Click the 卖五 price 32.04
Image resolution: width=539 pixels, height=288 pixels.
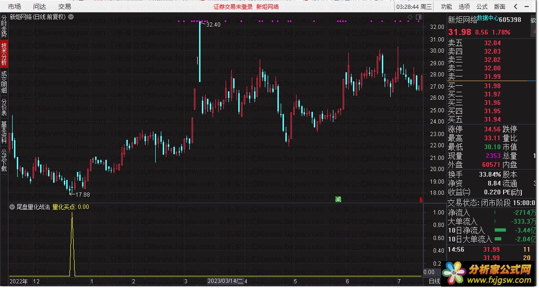click(x=492, y=43)
